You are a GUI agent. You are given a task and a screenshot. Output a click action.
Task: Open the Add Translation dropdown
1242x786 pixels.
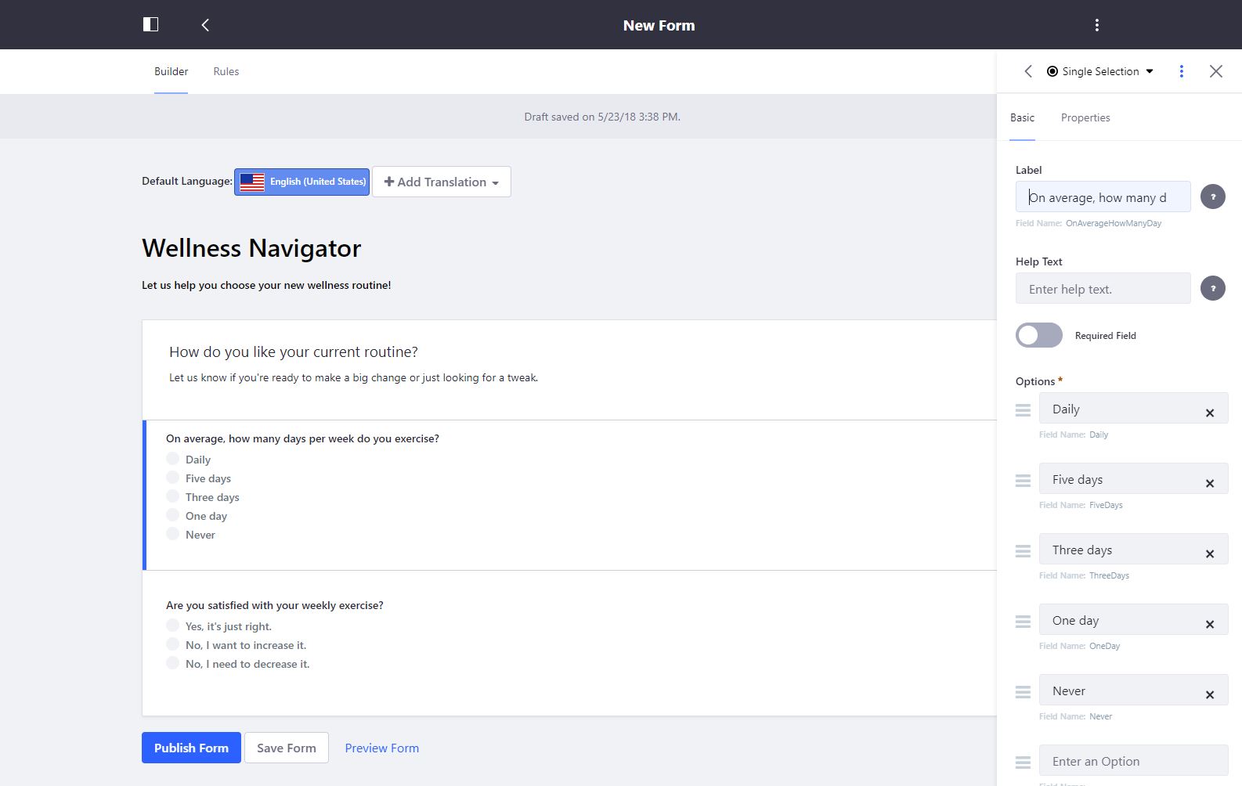(x=442, y=182)
